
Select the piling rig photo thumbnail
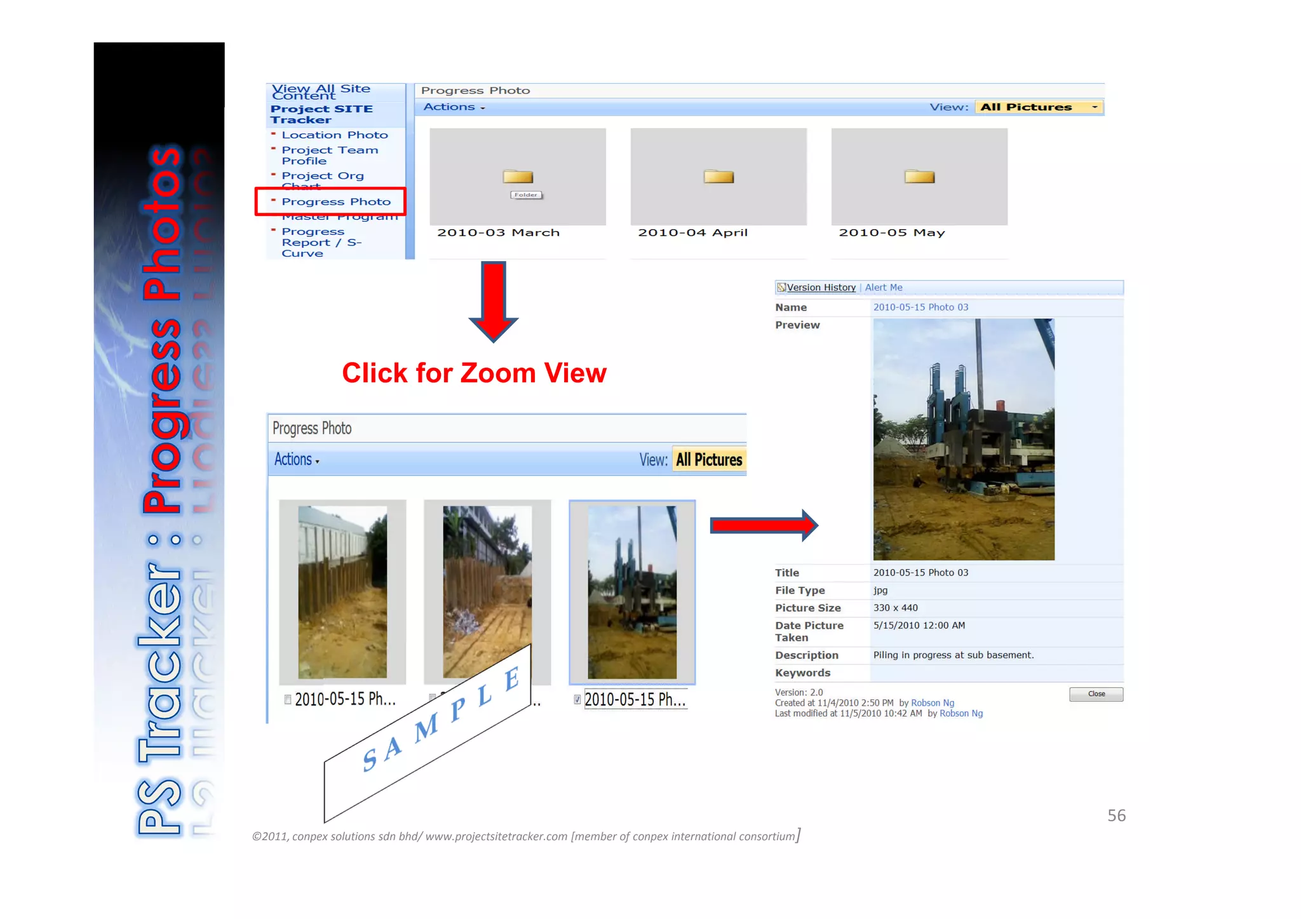[x=631, y=592]
